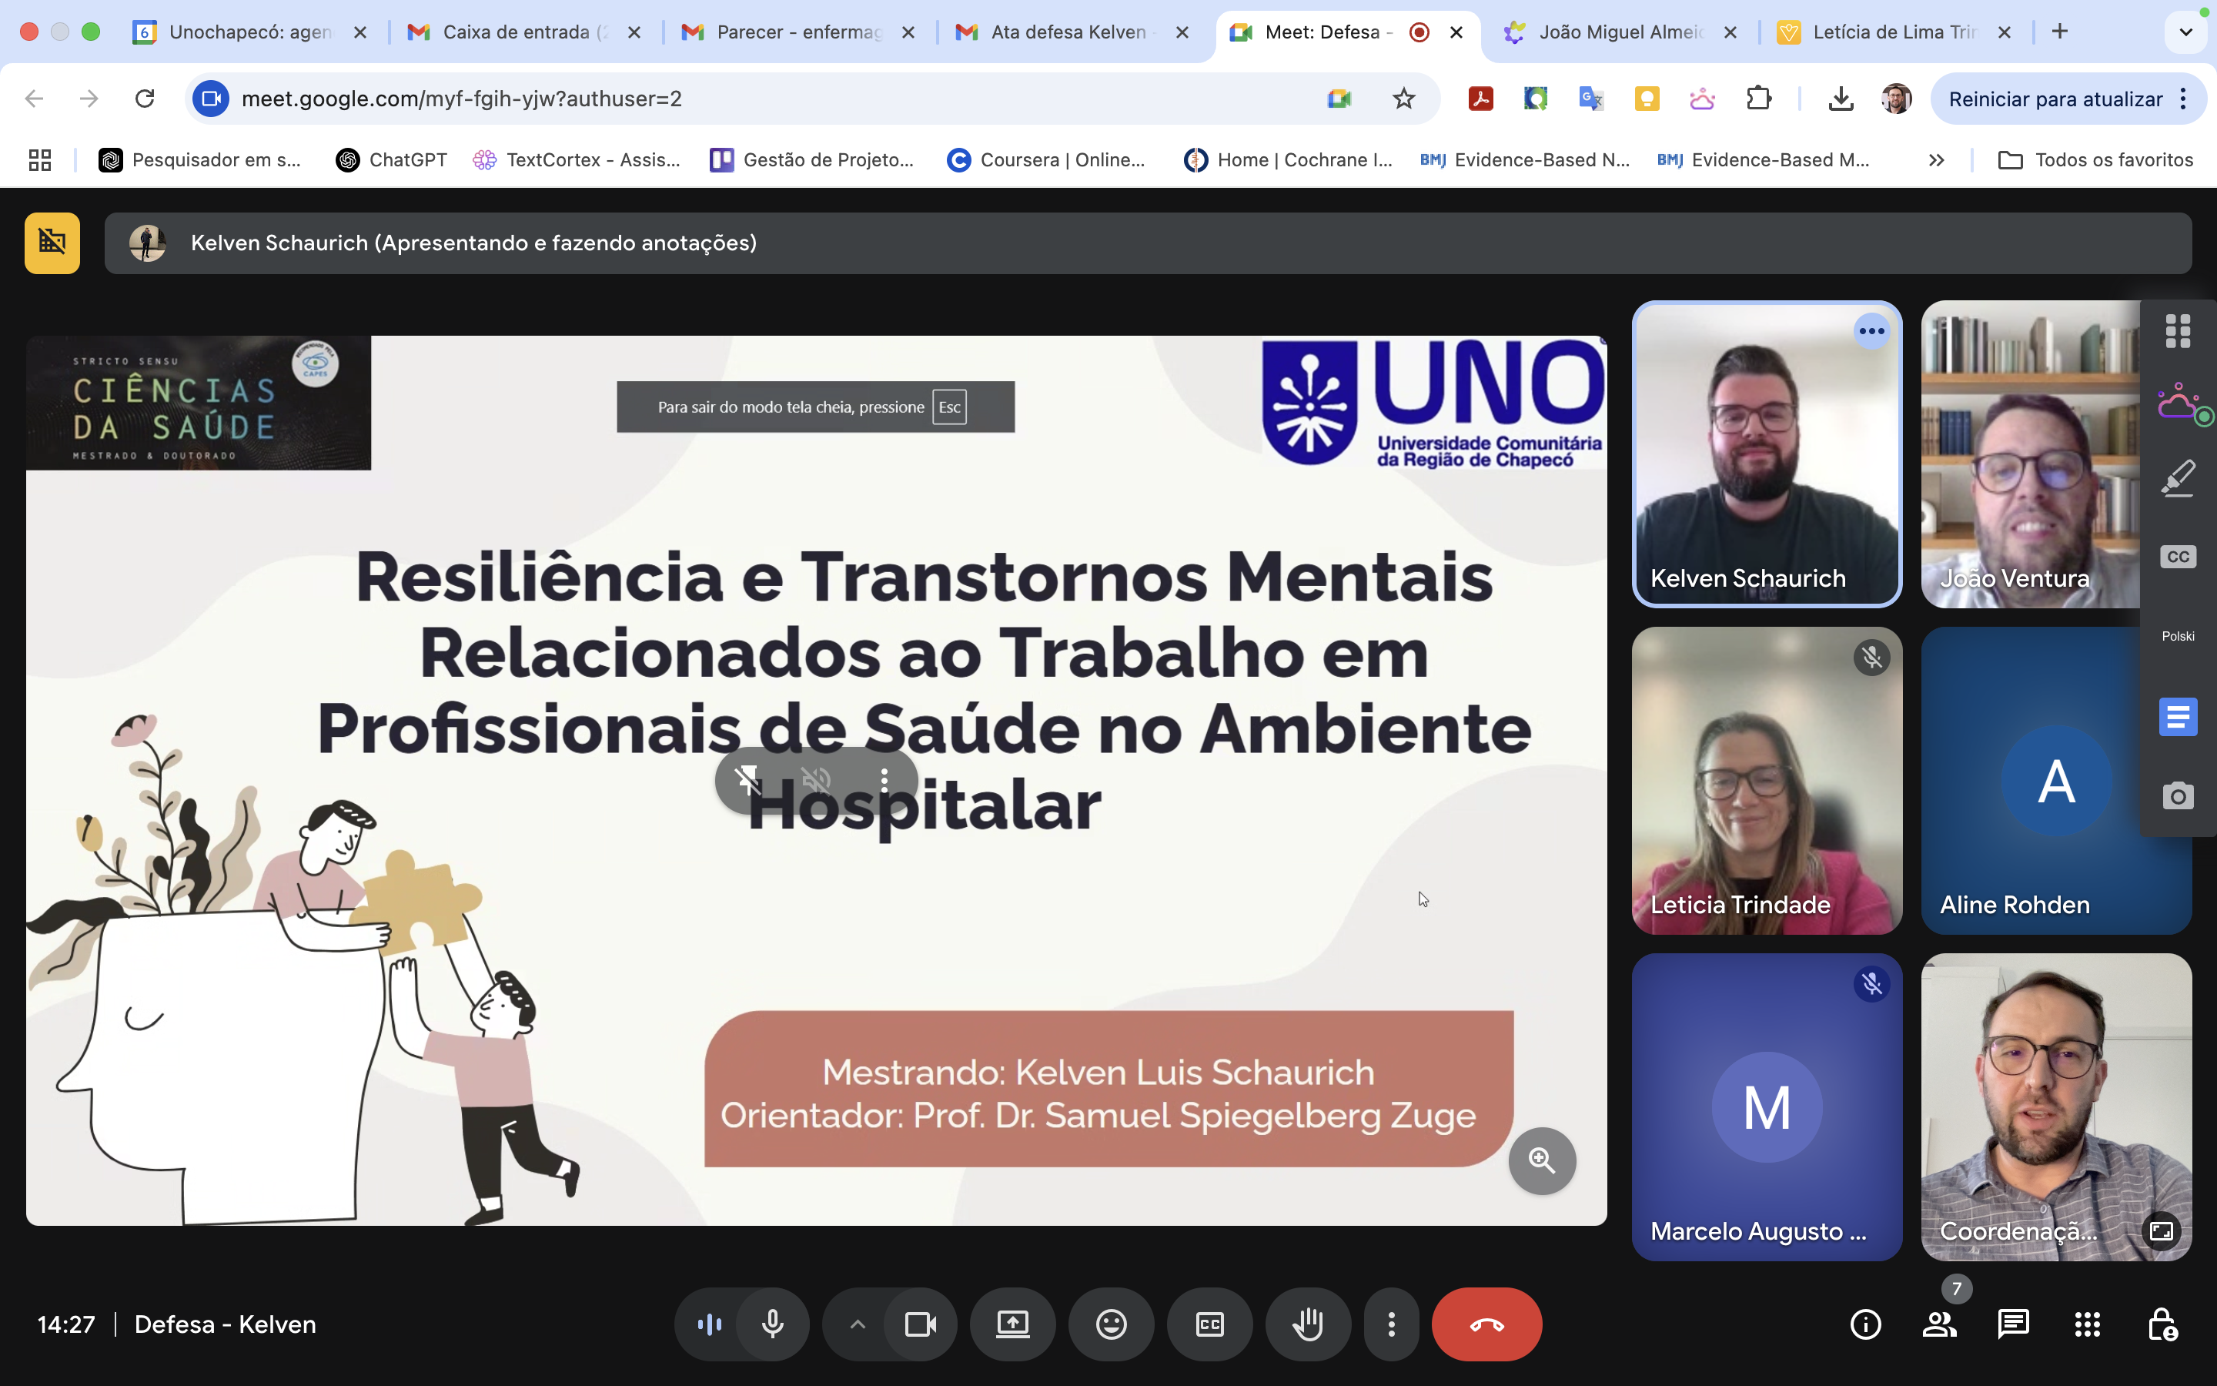The image size is (2217, 1386).
Task: Open the meeting chat panel
Action: 2013,1324
